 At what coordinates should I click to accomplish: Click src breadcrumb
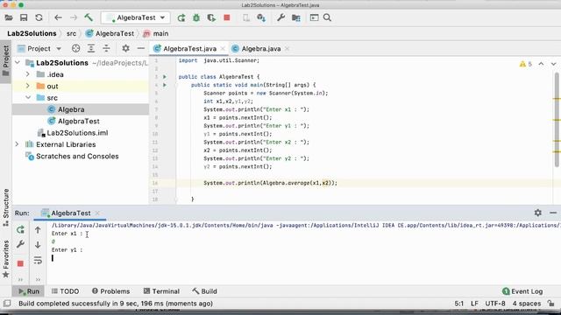[x=71, y=33]
